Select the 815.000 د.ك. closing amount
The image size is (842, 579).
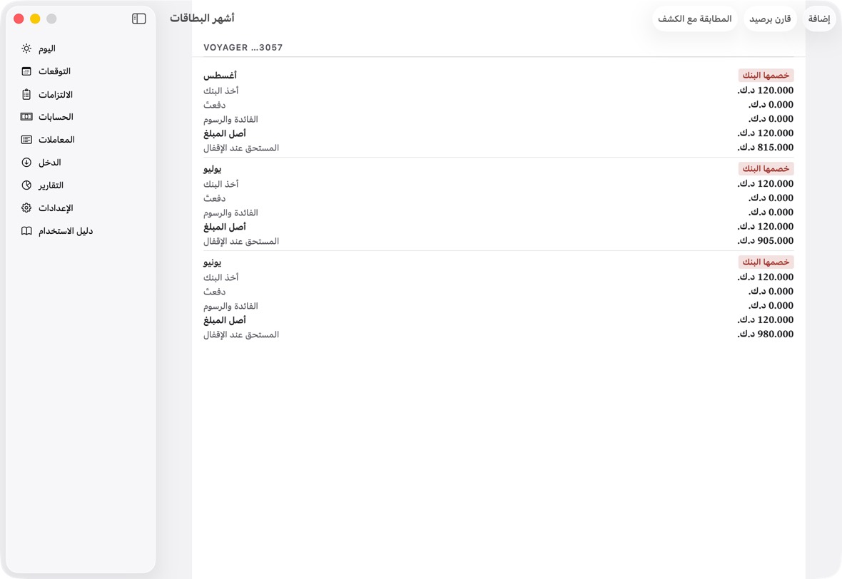tap(765, 147)
